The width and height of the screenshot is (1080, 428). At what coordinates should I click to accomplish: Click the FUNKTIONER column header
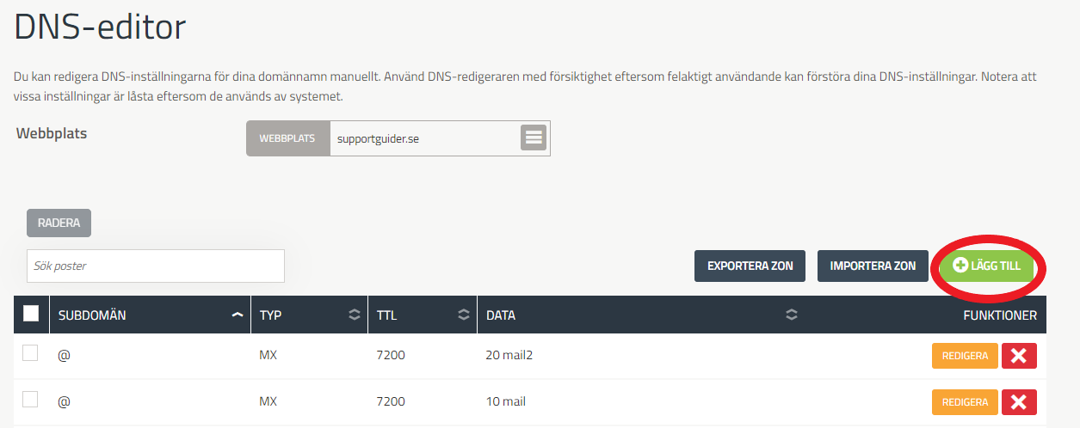pos(999,315)
